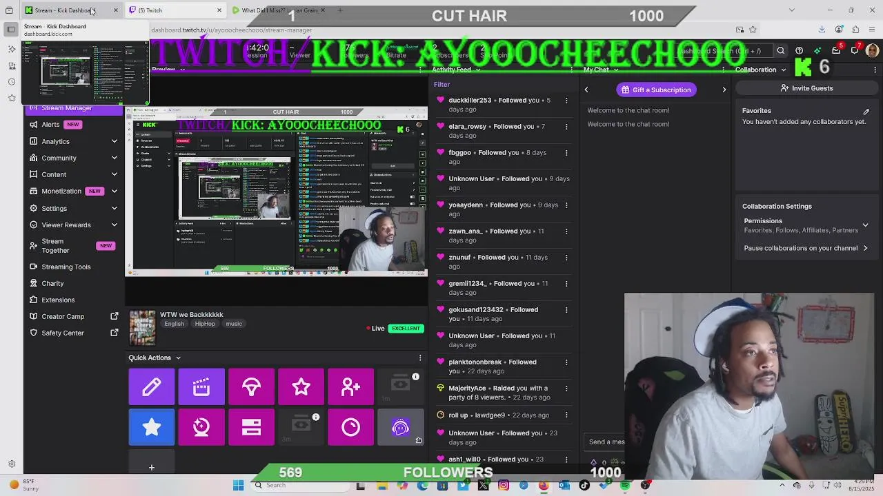Click the info icon on the 1m ad tile
This screenshot has width=883, height=496.
coord(415,377)
